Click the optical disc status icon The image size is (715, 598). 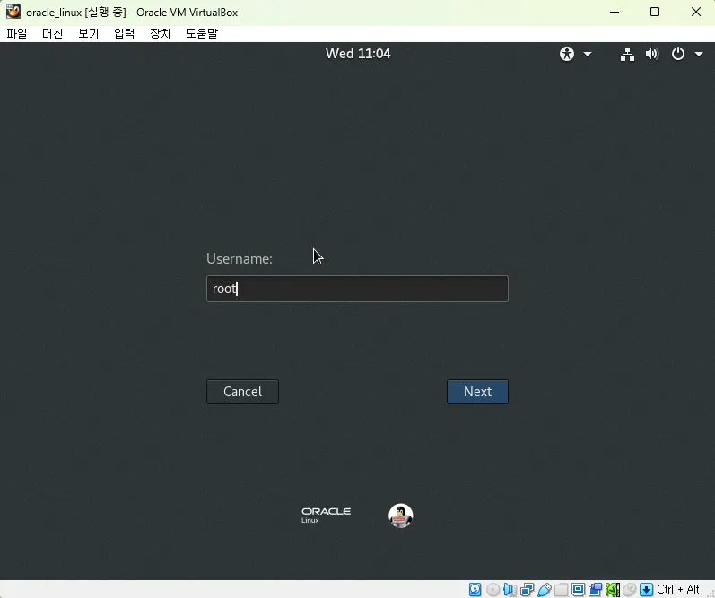493,589
